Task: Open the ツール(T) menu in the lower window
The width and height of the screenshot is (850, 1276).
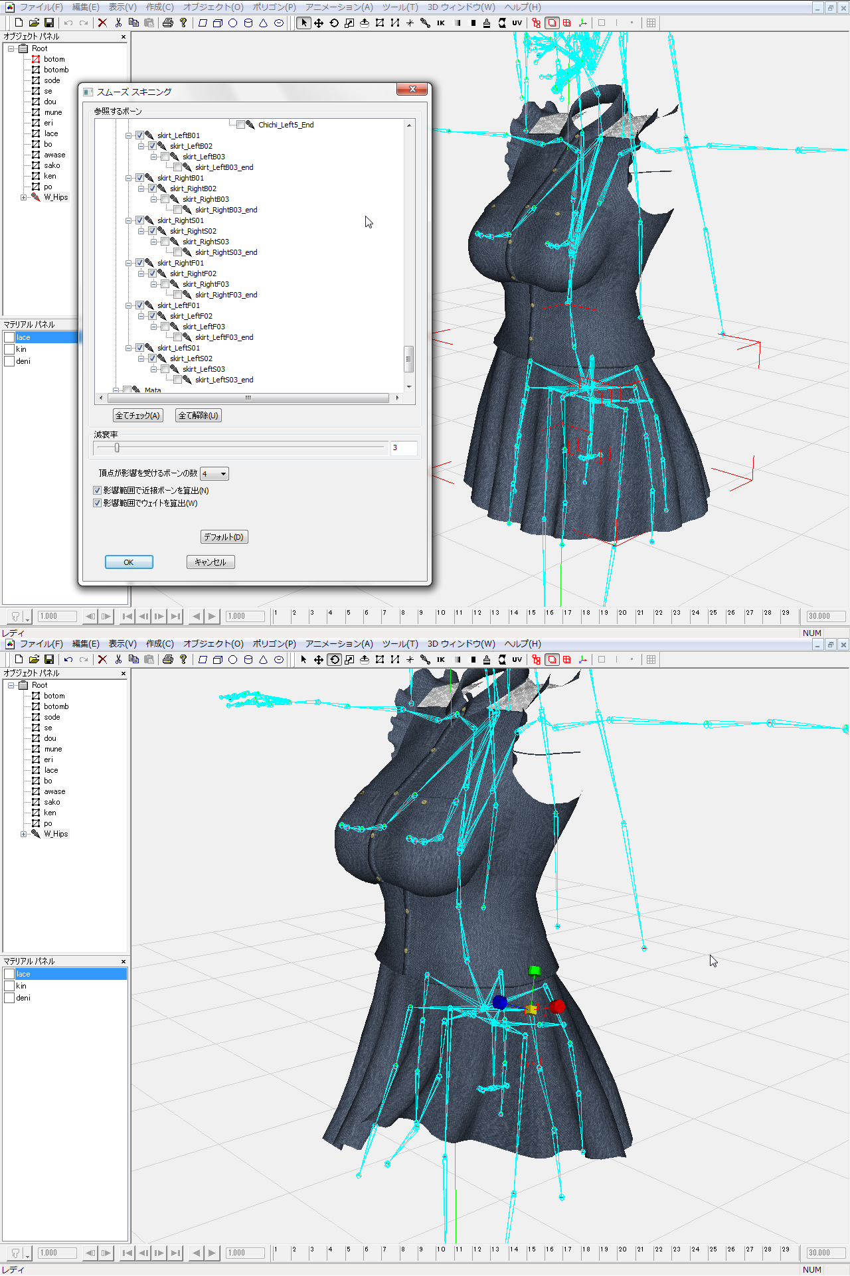Action: pyautogui.click(x=400, y=643)
